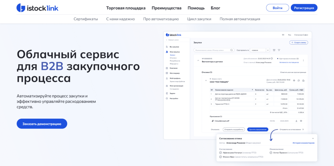Click Отправить на согласование link

coord(291,129)
